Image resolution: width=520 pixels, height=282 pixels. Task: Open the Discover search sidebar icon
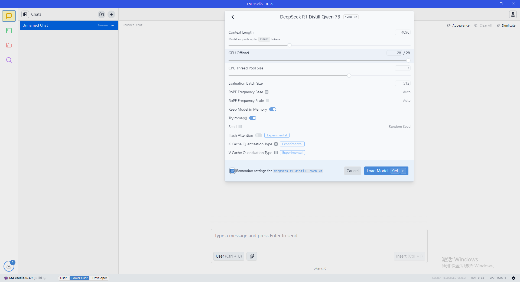[9, 60]
